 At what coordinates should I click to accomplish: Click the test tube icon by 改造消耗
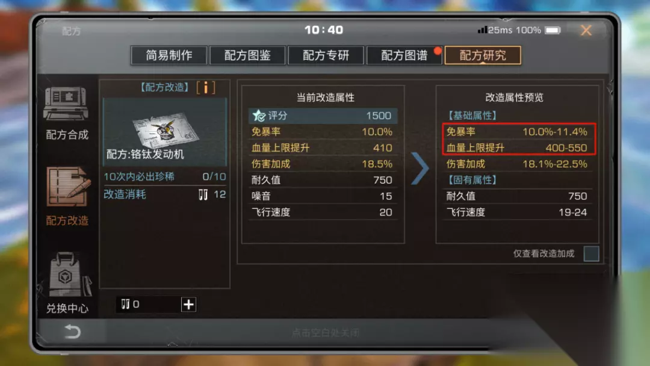coord(203,194)
